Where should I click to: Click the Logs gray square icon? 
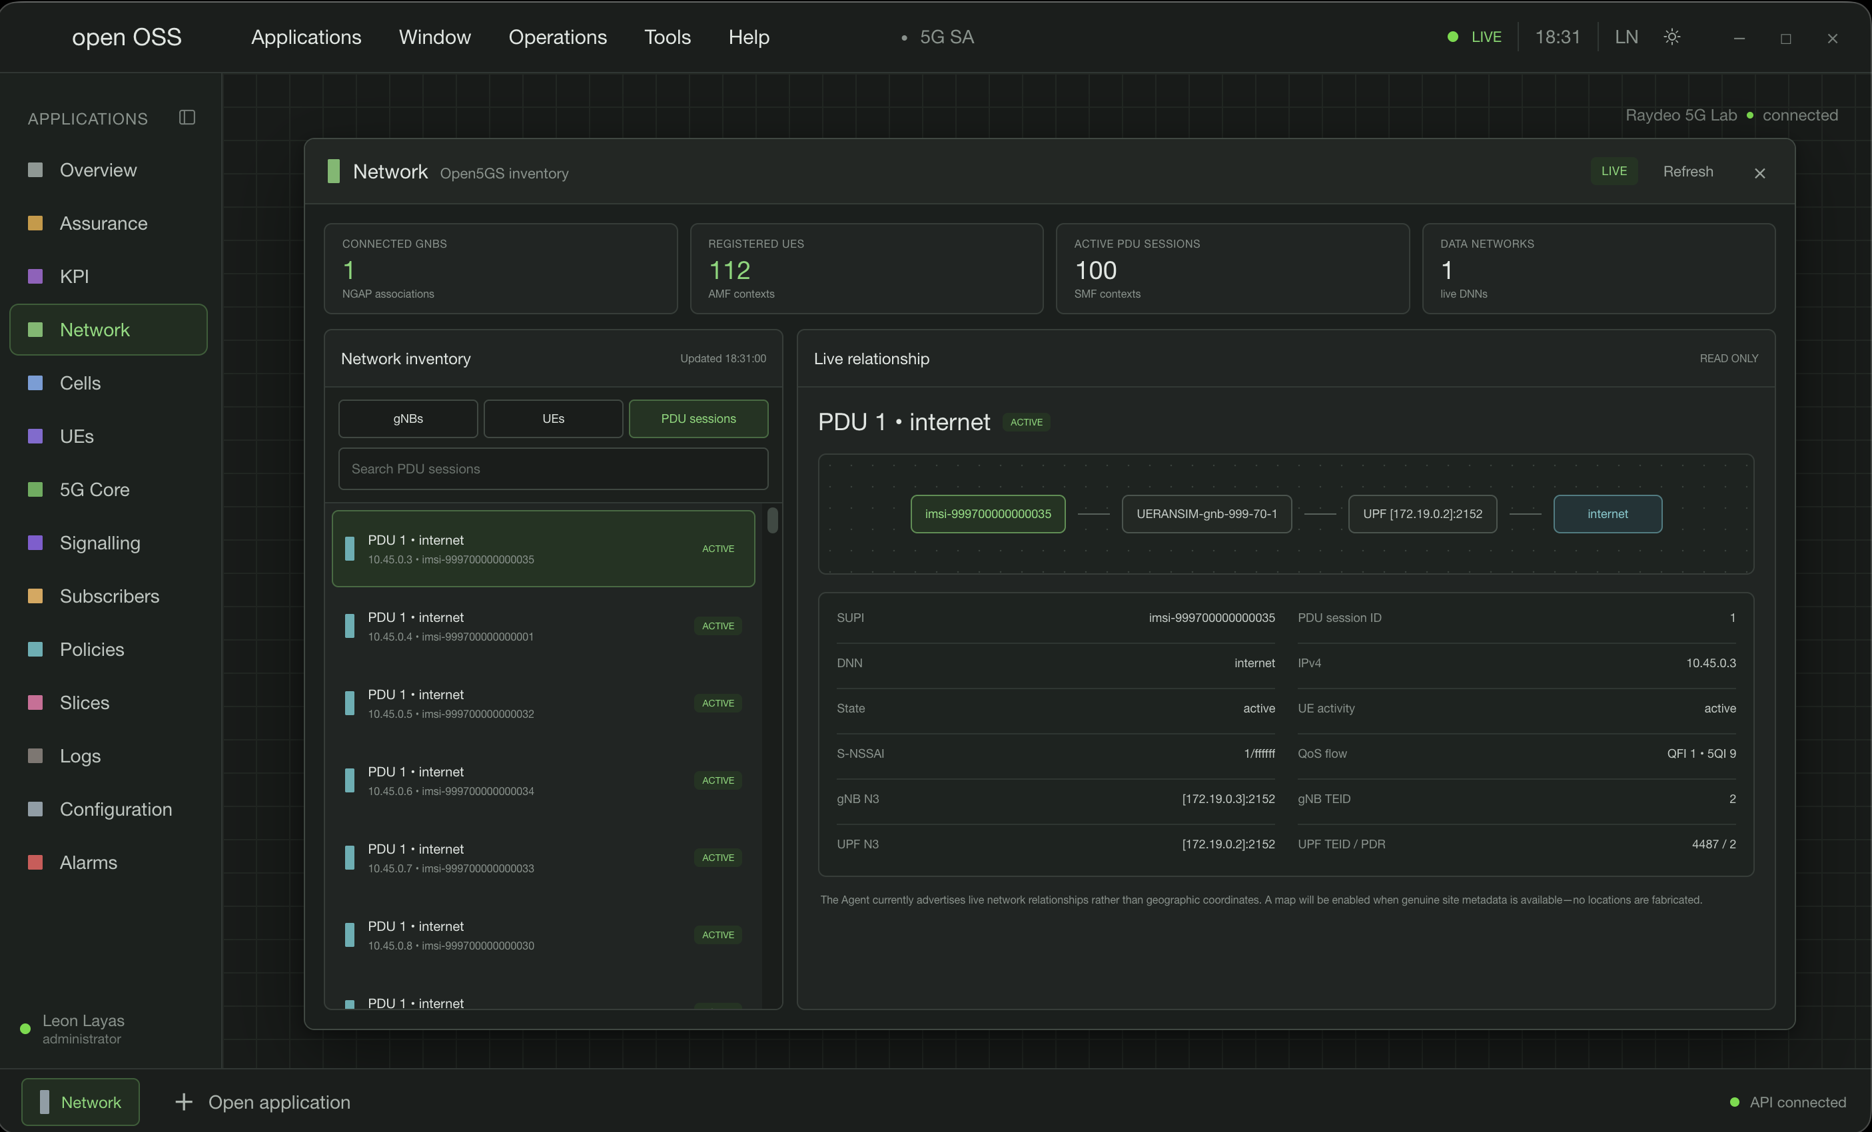click(x=35, y=755)
